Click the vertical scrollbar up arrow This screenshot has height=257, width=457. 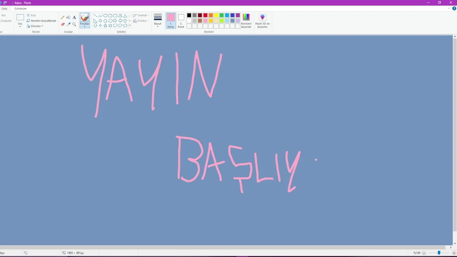455,36
